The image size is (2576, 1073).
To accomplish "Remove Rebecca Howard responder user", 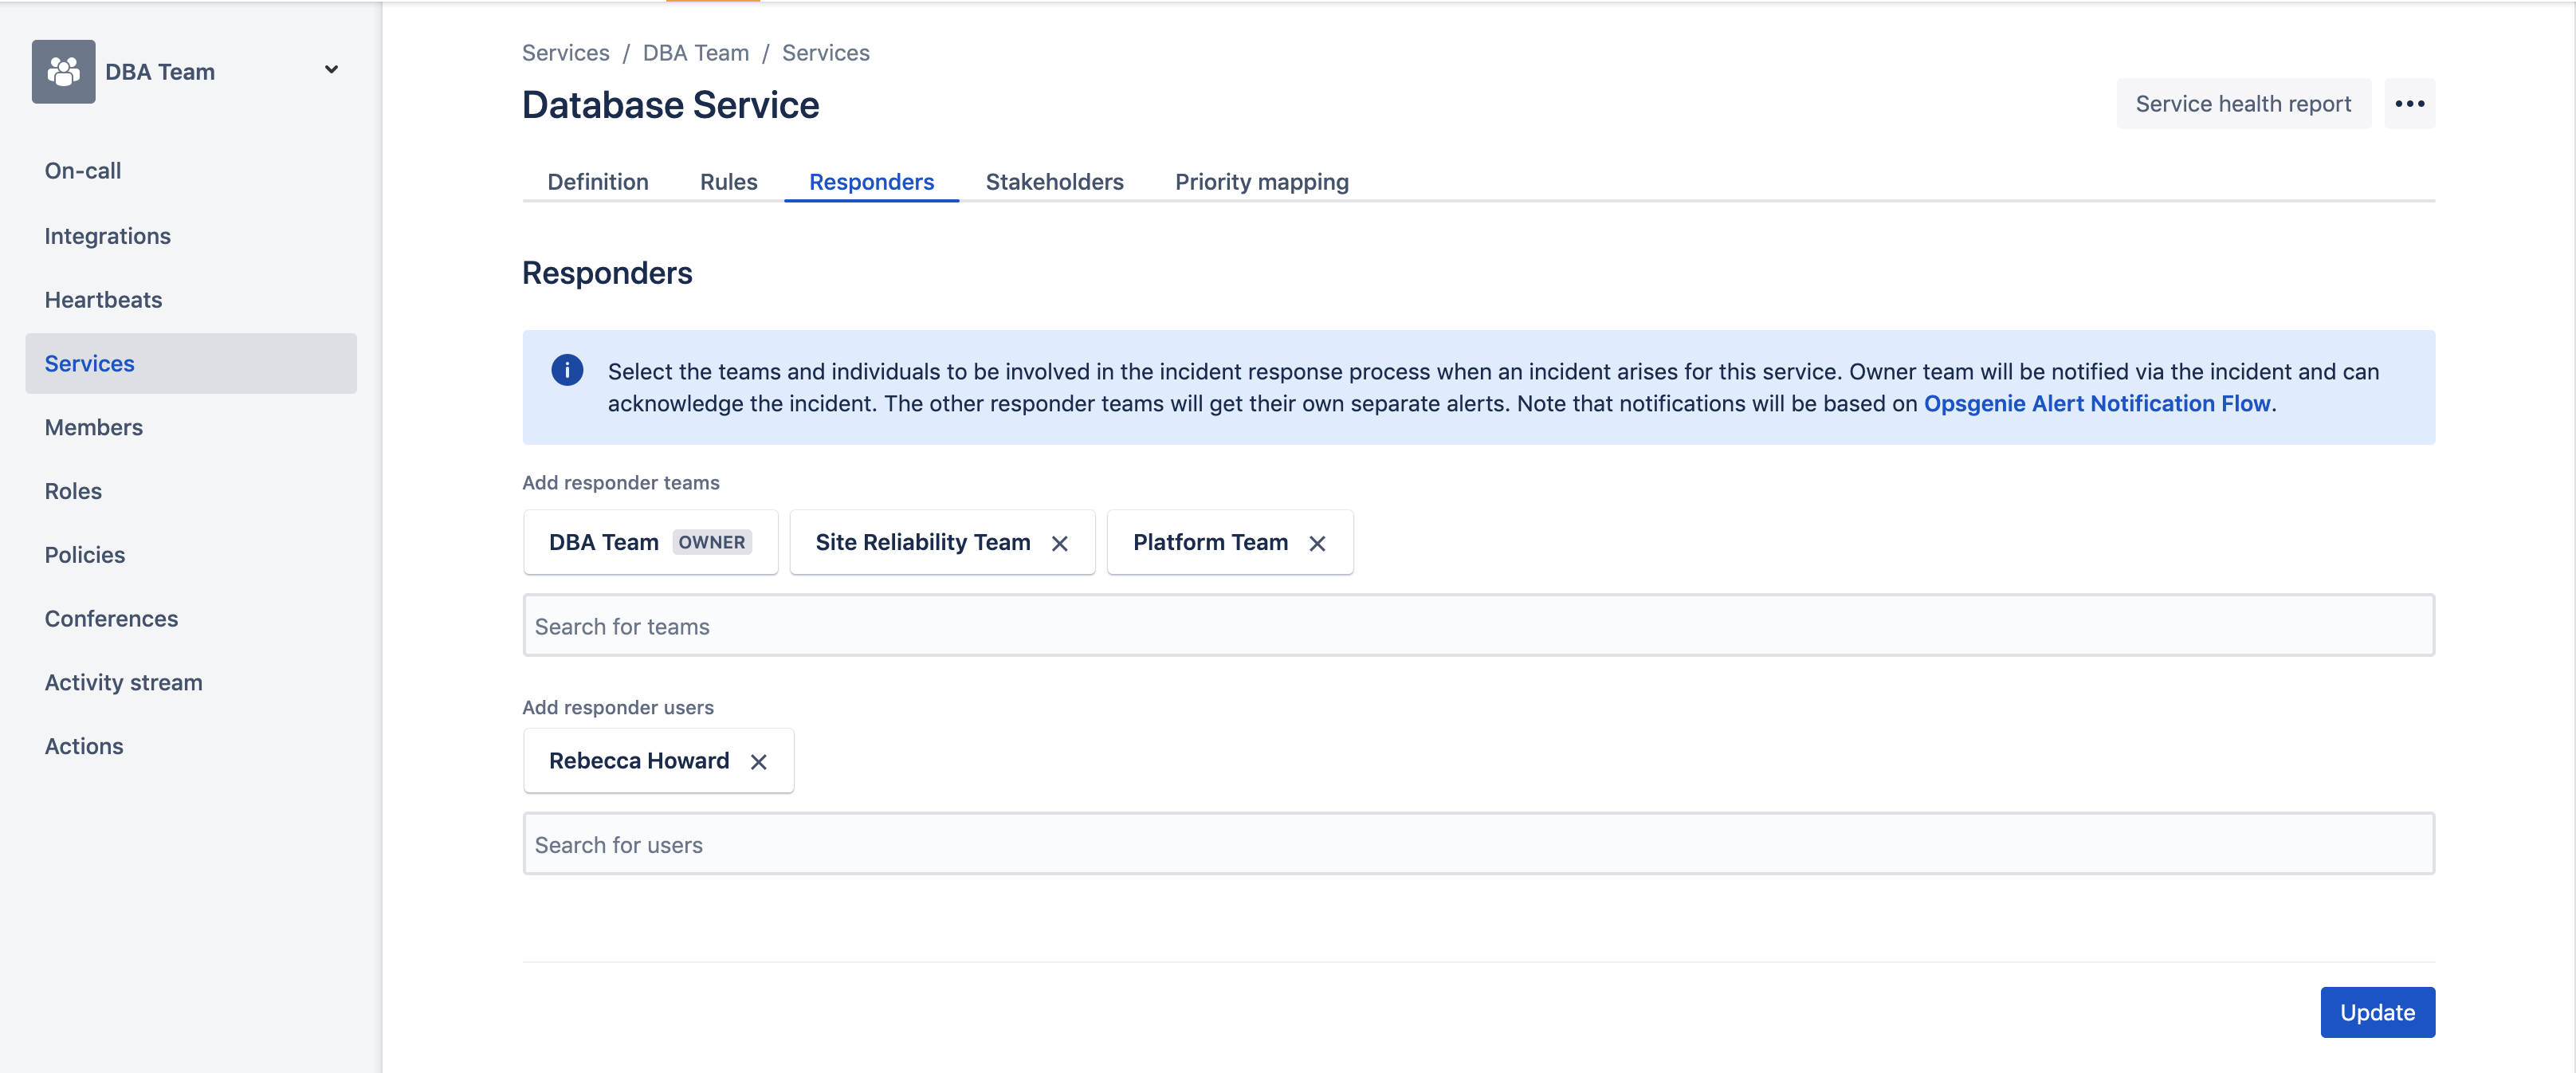I will pos(759,761).
